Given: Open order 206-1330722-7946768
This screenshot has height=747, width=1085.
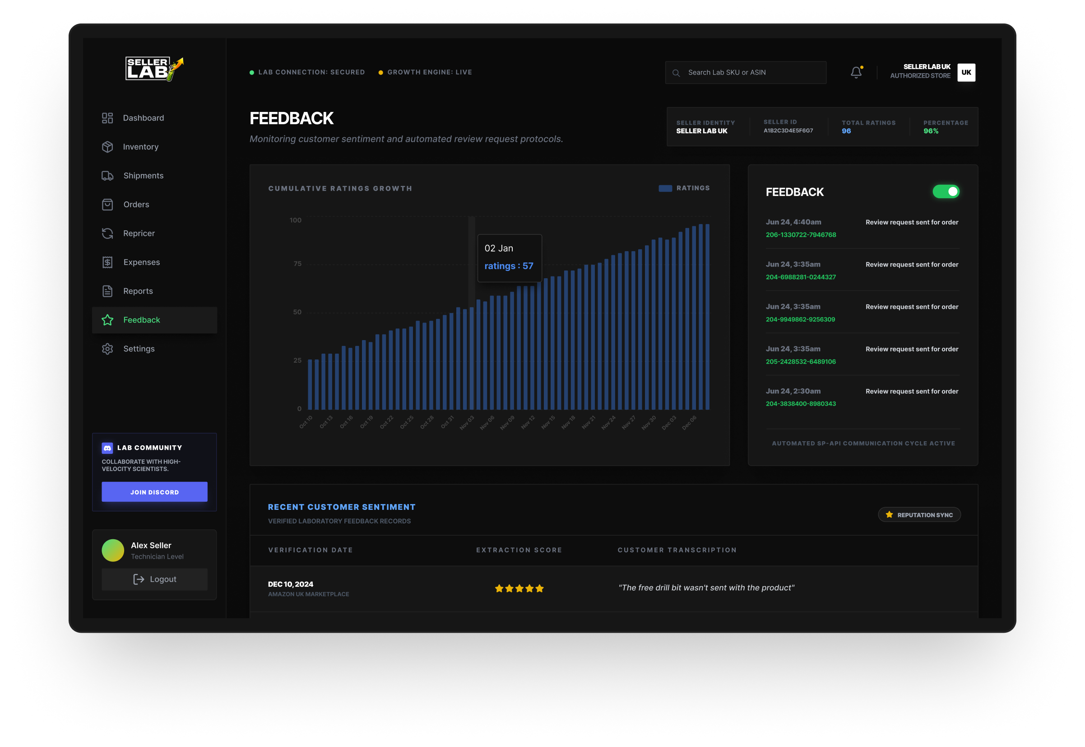Looking at the screenshot, I should (801, 234).
